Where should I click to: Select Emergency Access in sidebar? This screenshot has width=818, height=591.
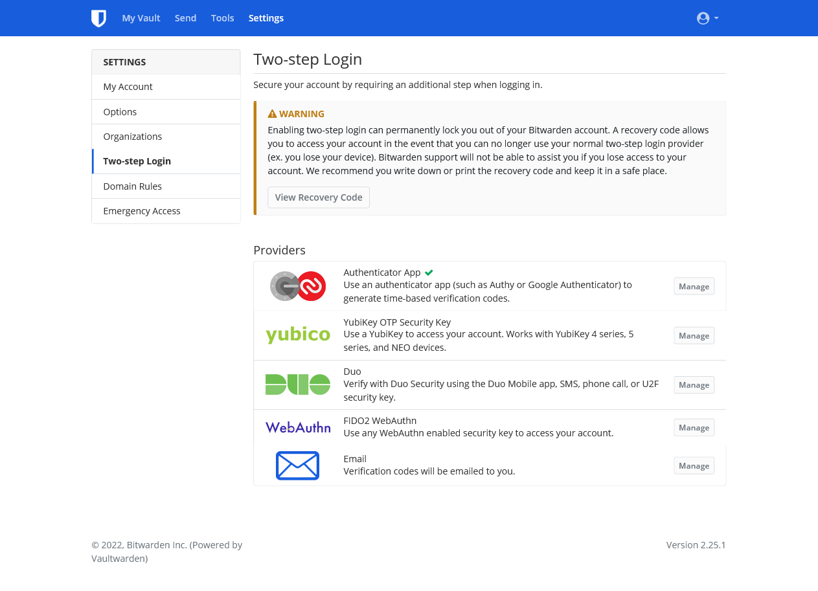(142, 211)
